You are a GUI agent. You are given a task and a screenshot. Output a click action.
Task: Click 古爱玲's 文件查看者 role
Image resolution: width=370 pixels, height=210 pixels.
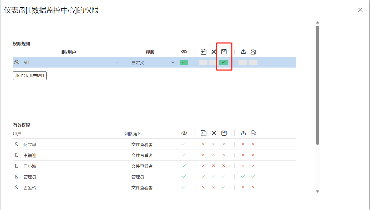coord(142,188)
